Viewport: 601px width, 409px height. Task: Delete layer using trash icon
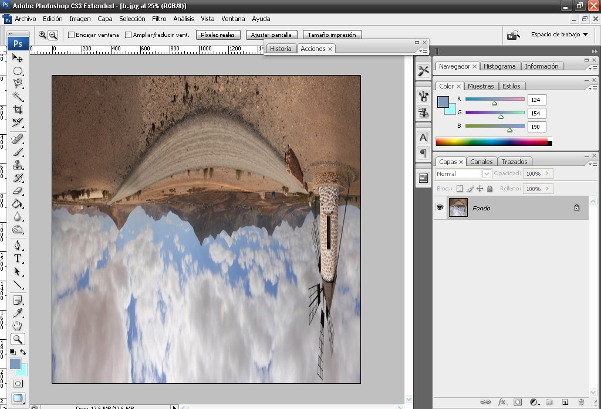point(581,402)
